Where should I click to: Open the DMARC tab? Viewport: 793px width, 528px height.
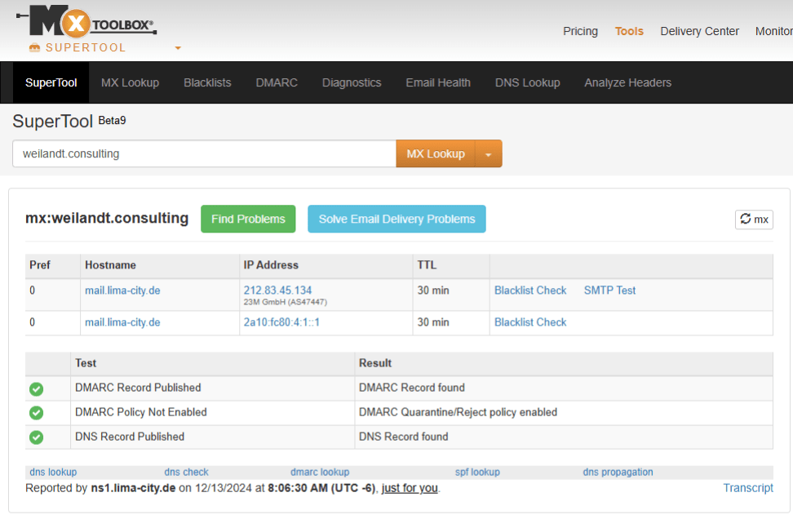[x=277, y=83]
